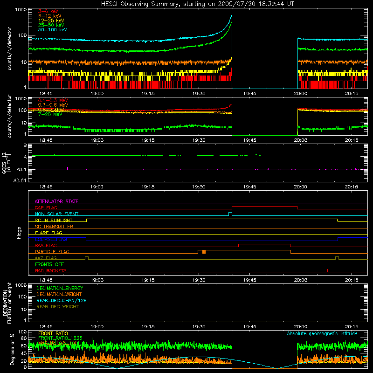Click the ECLIPSE_FLAG label
The width and height of the screenshot is (373, 373).
point(51,239)
